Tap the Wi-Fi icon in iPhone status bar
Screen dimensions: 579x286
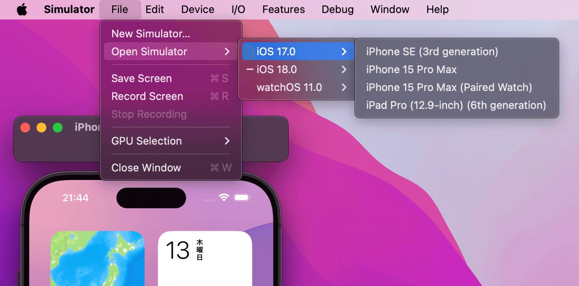point(224,197)
